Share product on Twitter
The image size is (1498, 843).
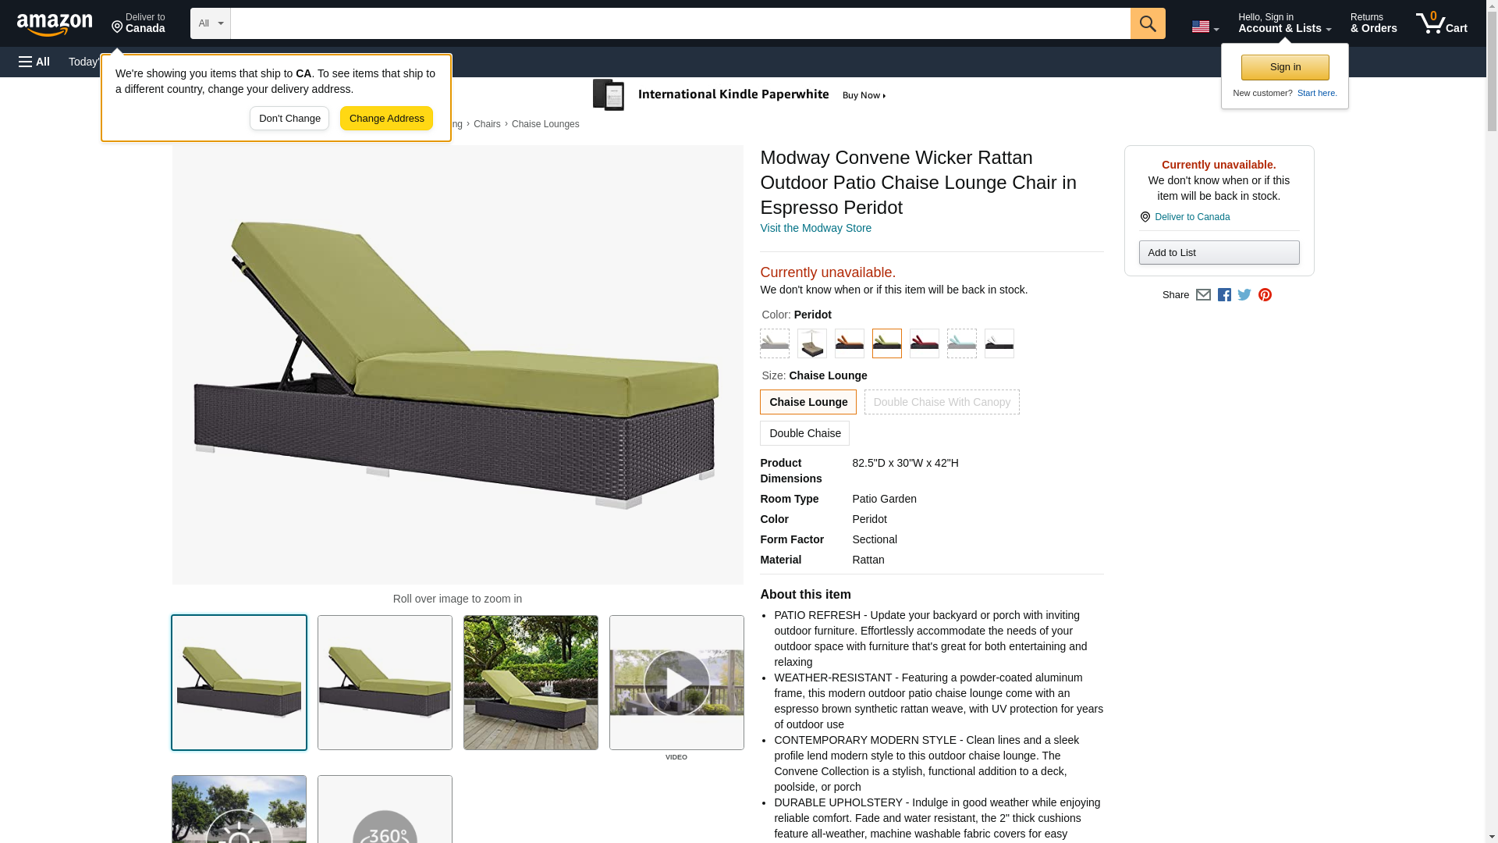(x=1244, y=295)
